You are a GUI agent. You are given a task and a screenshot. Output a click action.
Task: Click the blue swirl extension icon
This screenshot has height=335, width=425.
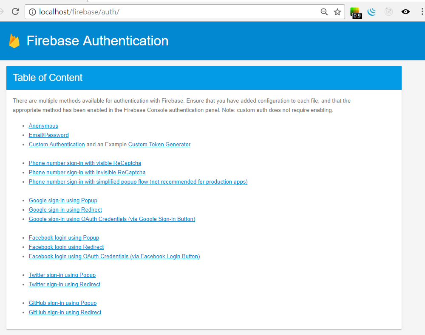372,12
